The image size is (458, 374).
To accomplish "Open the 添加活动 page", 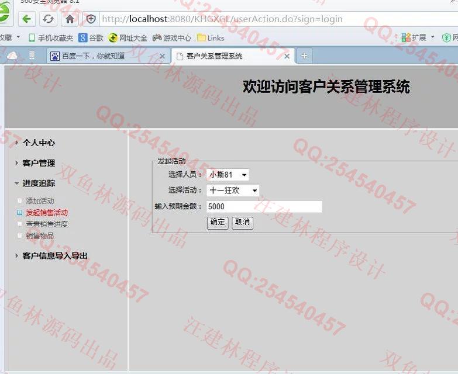I will [x=40, y=201].
